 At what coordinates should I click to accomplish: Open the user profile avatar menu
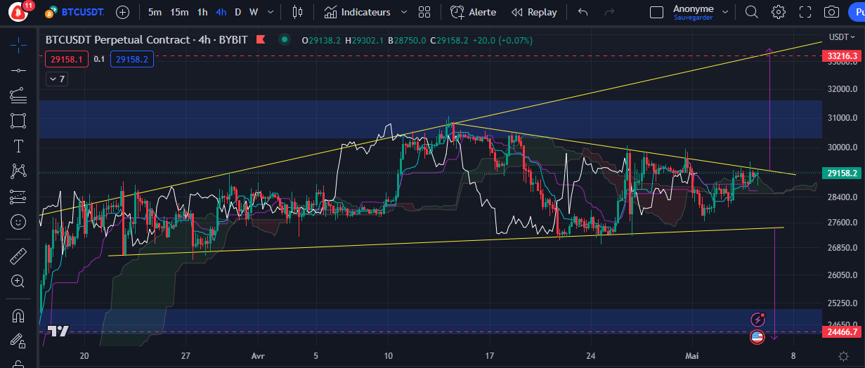(x=18, y=12)
